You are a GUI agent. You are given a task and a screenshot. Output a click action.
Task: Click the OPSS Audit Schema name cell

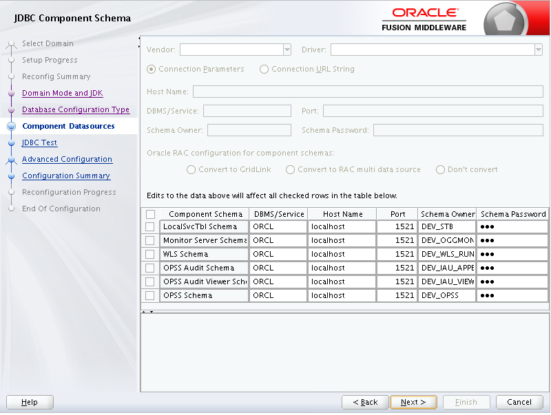click(204, 268)
